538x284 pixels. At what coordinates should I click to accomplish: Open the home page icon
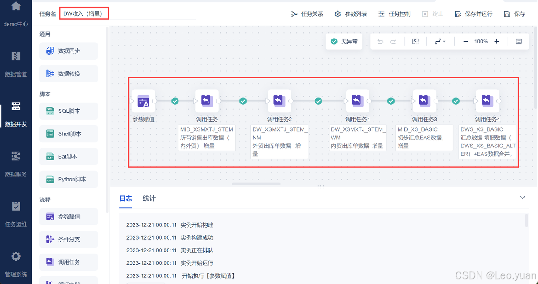pyautogui.click(x=16, y=6)
